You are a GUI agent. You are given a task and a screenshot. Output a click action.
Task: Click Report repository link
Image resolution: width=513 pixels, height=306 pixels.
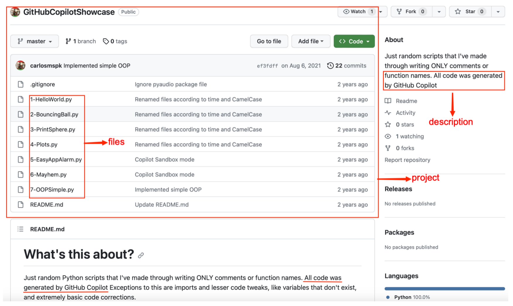coord(407,160)
